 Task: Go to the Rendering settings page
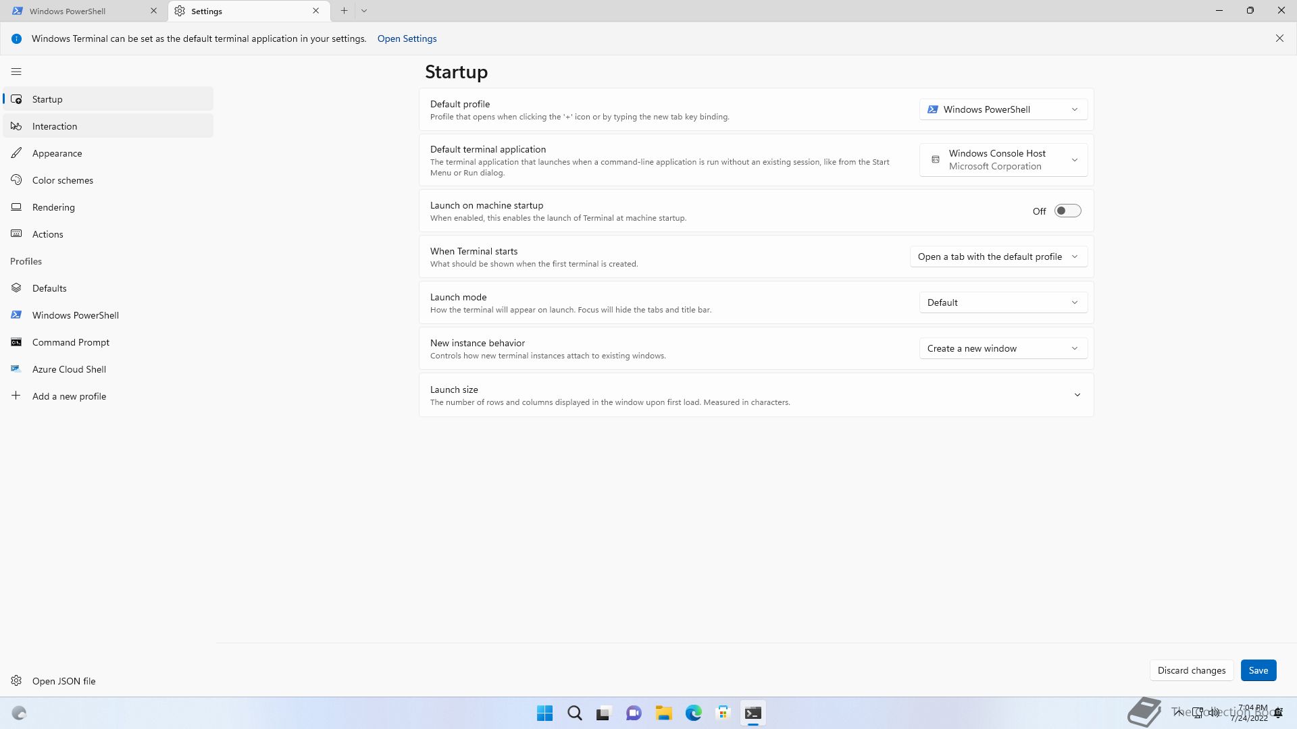[x=108, y=207]
